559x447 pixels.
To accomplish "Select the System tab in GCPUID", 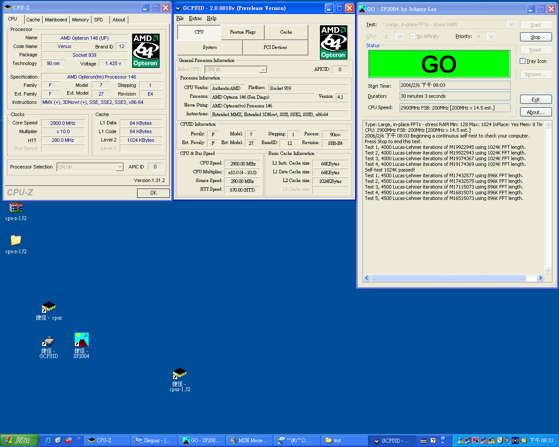I will pyautogui.click(x=210, y=47).
